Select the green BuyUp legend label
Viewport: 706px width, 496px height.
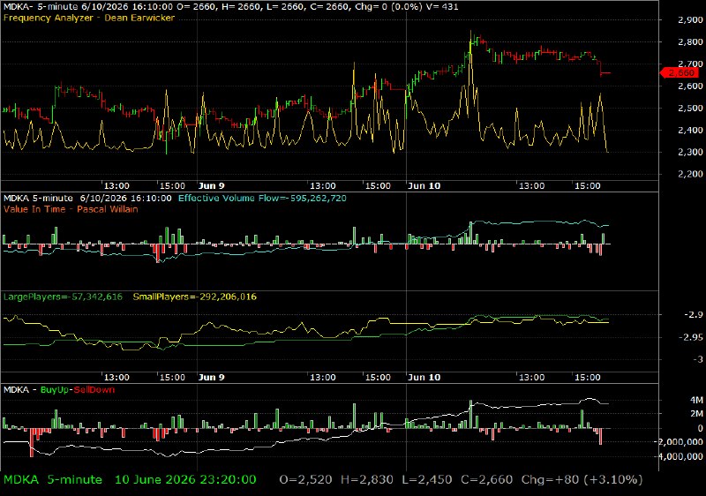point(55,390)
